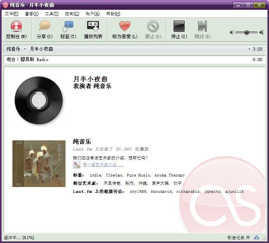Click the high volume speaker icon
This screenshot has width=269, height=243.
(261, 32)
